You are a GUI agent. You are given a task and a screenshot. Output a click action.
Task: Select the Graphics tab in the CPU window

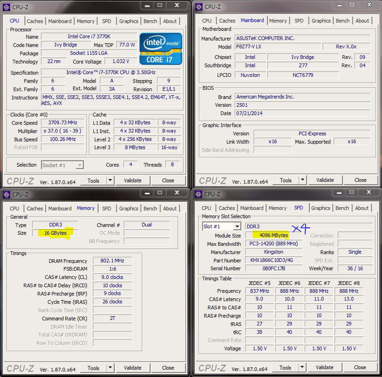tap(128, 21)
